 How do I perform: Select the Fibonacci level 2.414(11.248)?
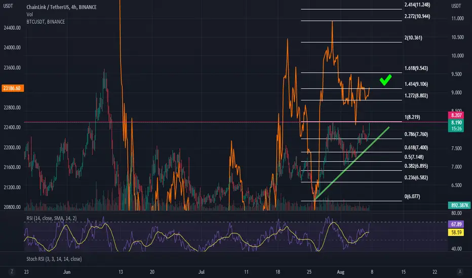(x=417, y=5)
